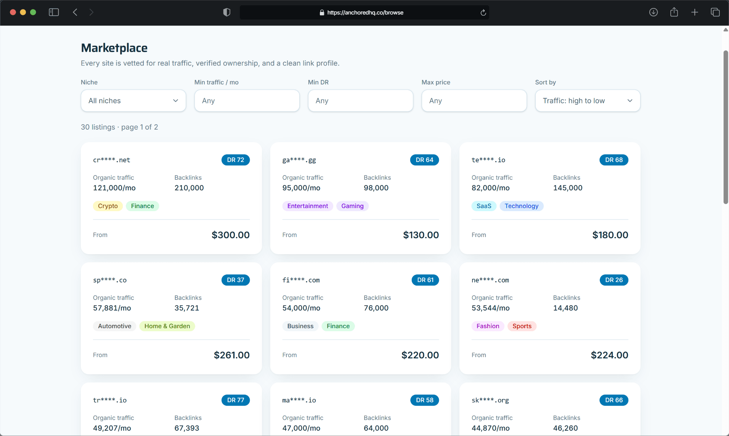Select the Automotive niche tag
Viewport: 729px width, 436px height.
[x=115, y=326]
